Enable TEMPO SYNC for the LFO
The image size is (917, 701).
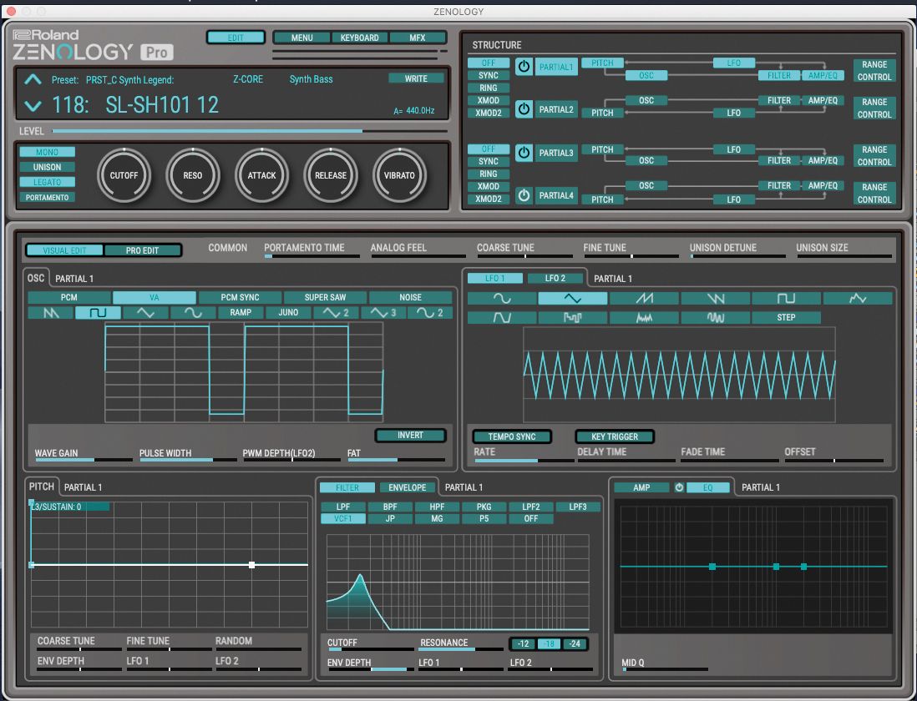point(512,436)
